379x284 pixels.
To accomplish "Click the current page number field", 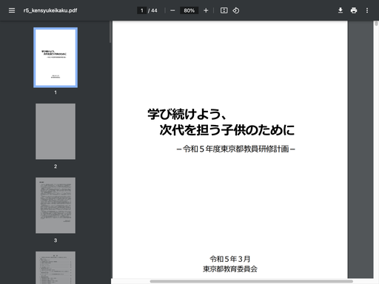I will [x=141, y=10].
